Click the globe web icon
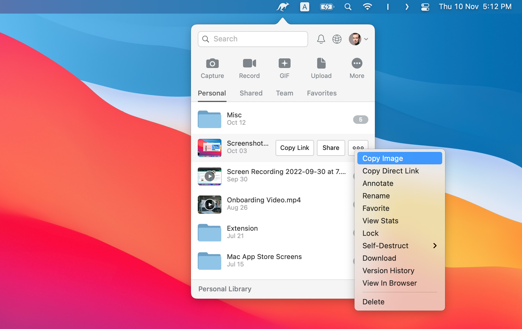The image size is (522, 329). click(x=337, y=39)
